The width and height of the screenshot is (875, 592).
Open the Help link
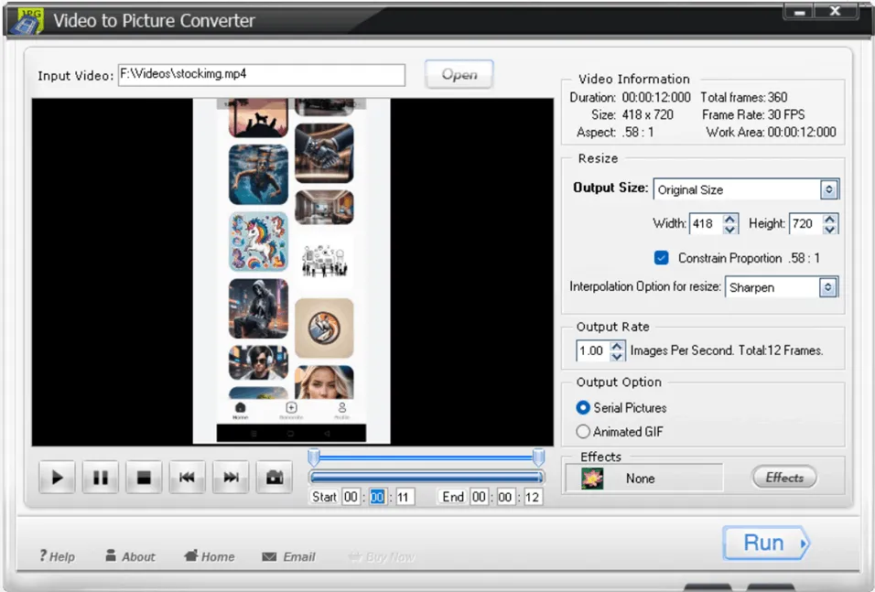click(x=57, y=556)
